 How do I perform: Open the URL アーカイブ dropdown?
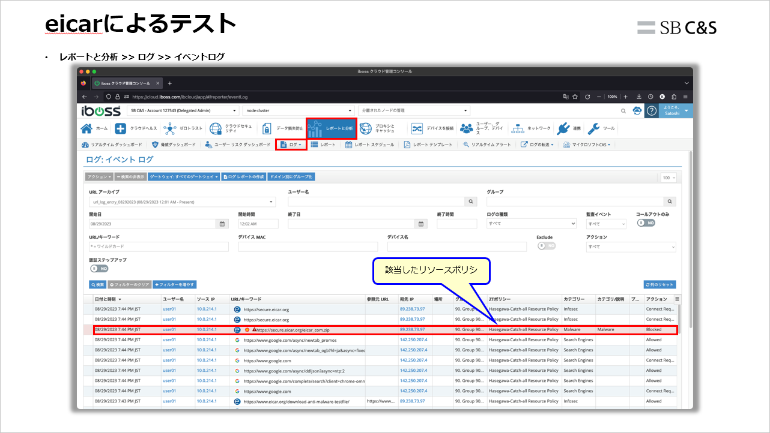tap(183, 202)
